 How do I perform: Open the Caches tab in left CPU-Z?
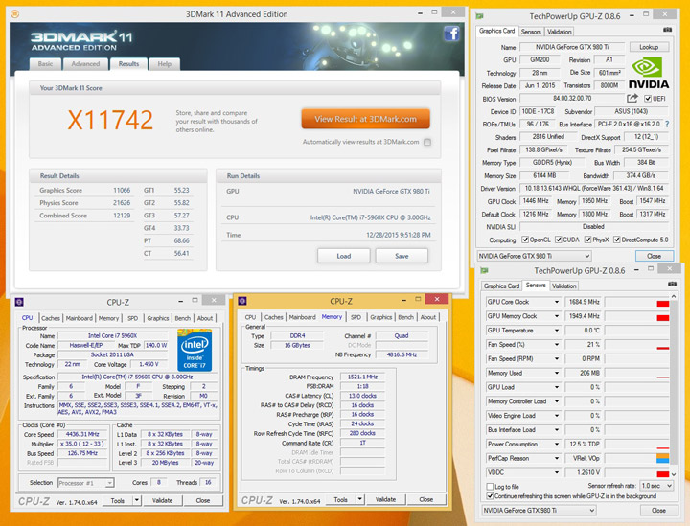51,318
